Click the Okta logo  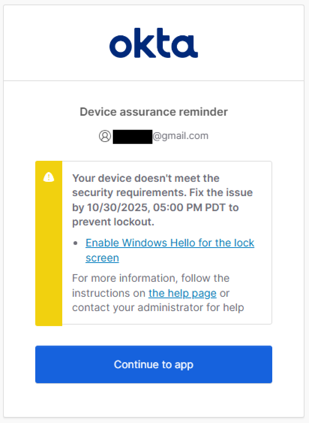[x=154, y=43]
